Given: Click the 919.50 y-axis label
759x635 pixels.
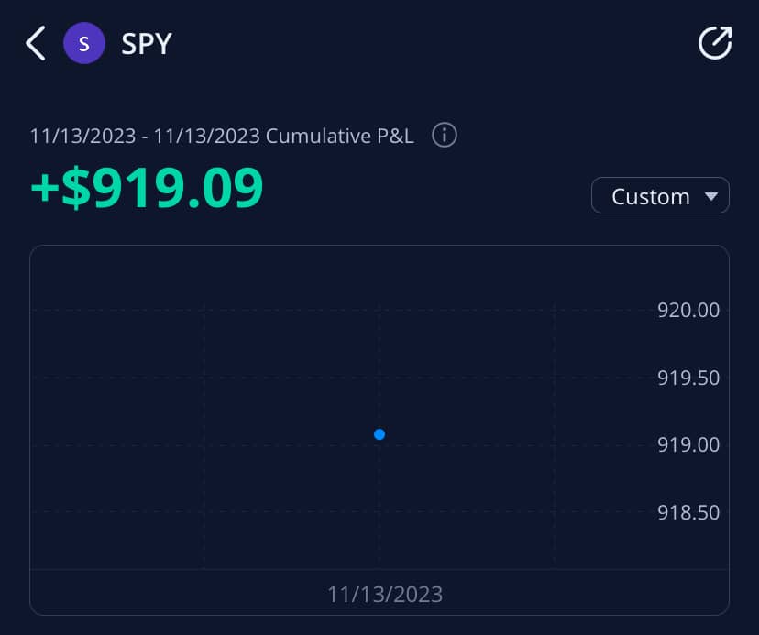Looking at the screenshot, I should 688,378.
